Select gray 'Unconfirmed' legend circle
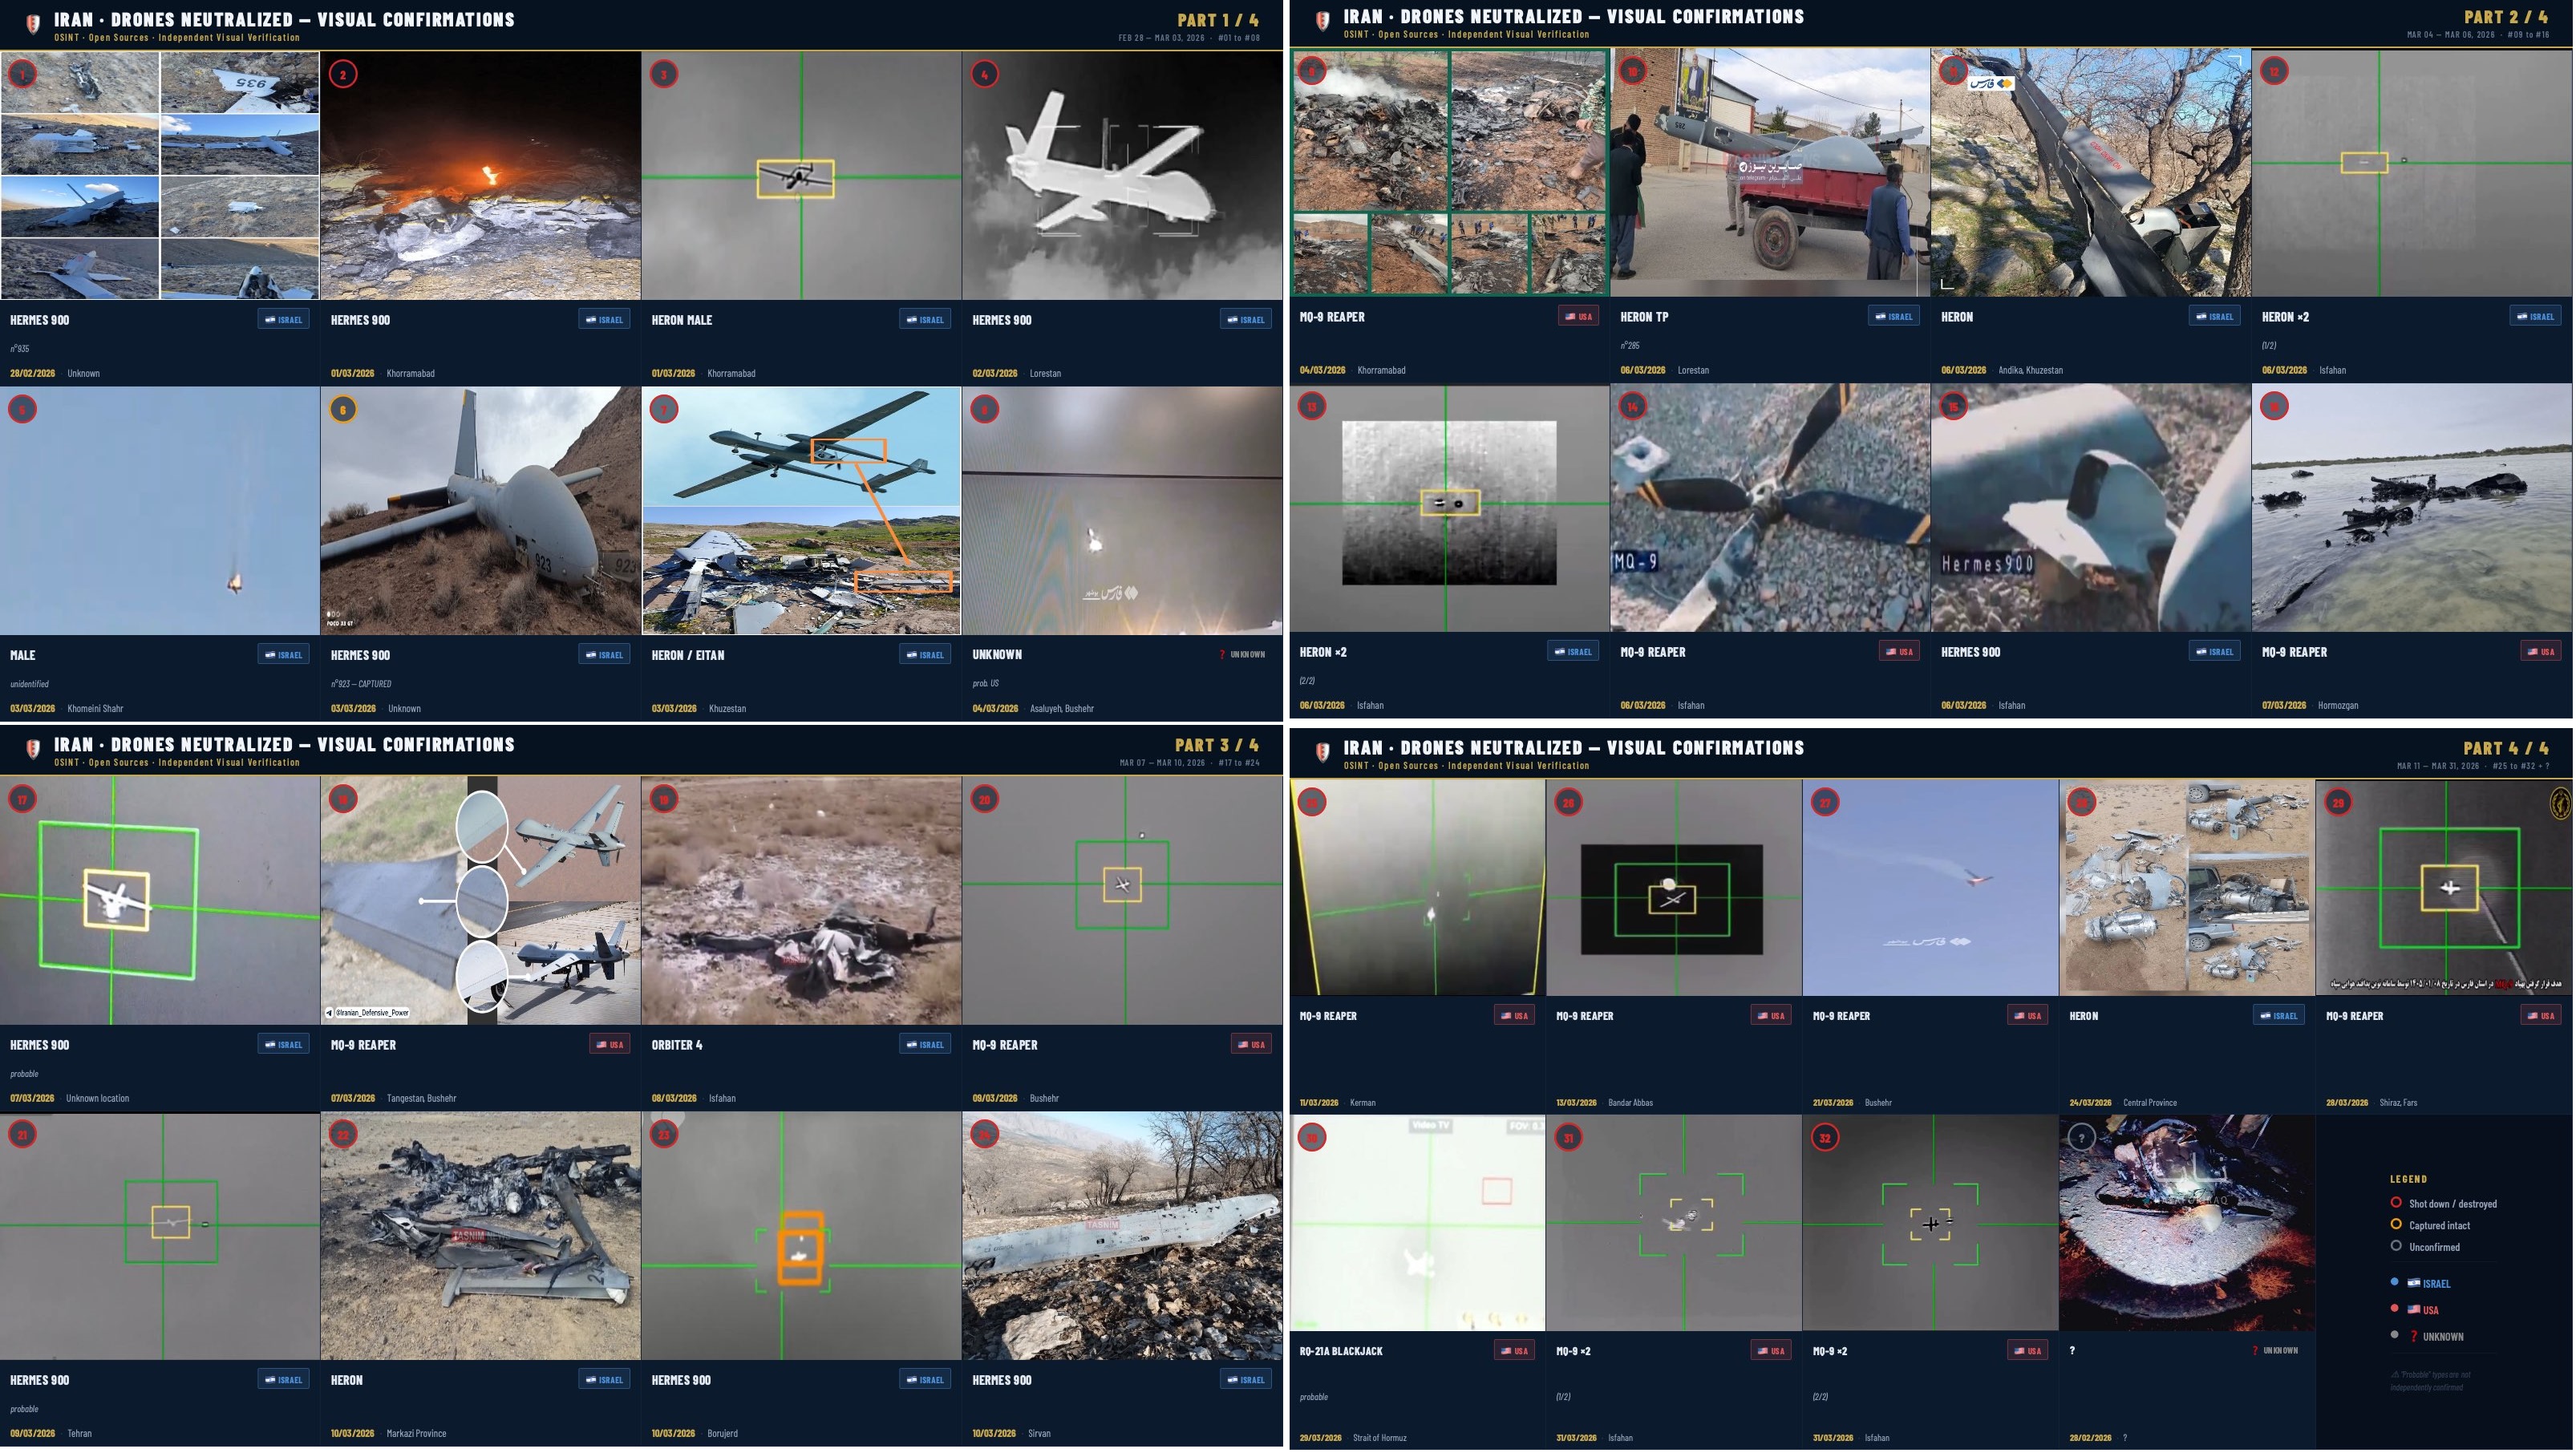The image size is (2576, 1453). tap(2396, 1246)
